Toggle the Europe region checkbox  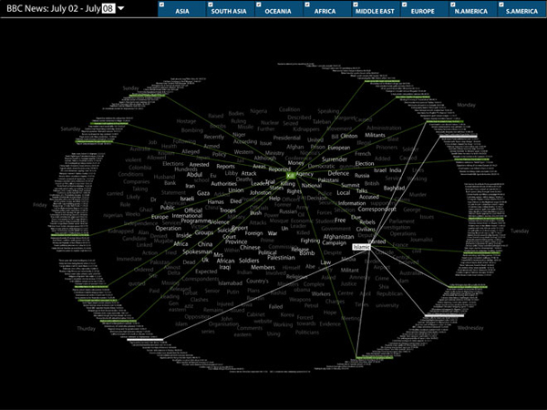(x=404, y=5)
